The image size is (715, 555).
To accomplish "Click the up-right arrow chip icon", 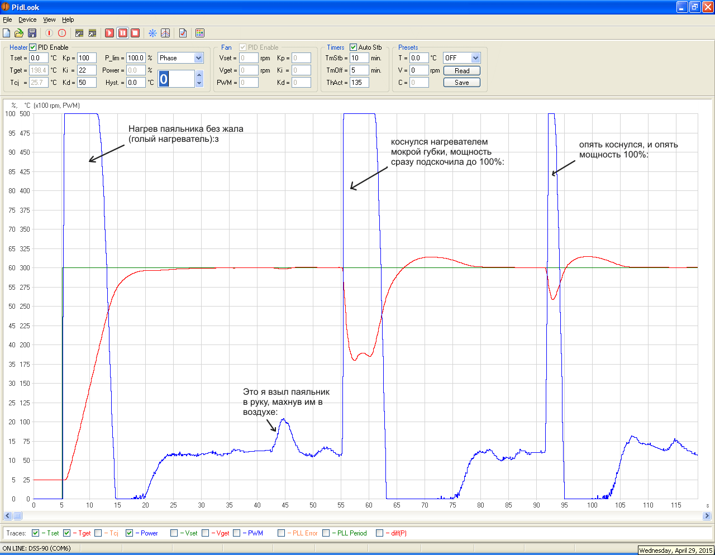I will pyautogui.click(x=92, y=33).
